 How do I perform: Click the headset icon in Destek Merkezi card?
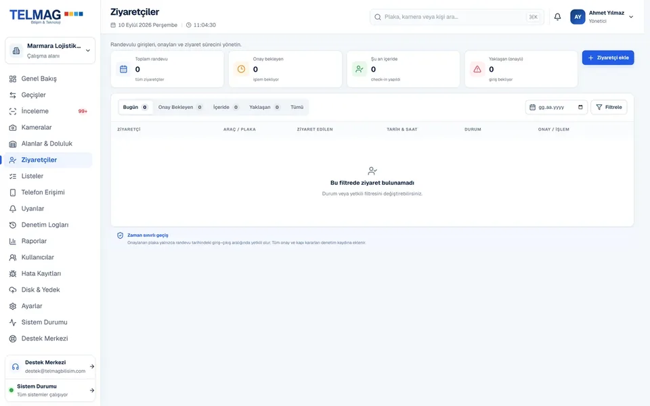pyautogui.click(x=16, y=367)
